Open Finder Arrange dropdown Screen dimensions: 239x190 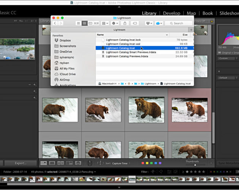105,23
